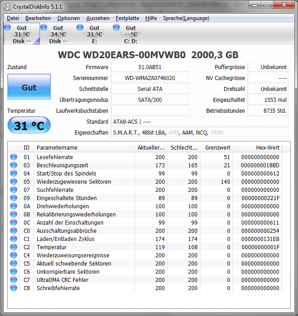Click status orb for Laden/Entladen Zyklus

tap(14, 239)
